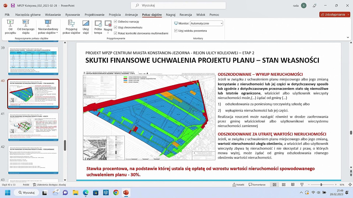
Task: Switch to Animacje tab
Action: point(131,15)
